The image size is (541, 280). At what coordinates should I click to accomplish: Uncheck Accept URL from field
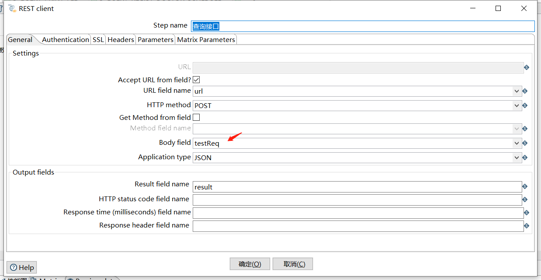point(196,79)
